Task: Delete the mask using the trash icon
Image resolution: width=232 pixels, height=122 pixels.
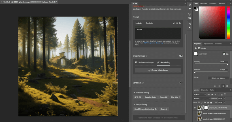Action: click(x=227, y=86)
